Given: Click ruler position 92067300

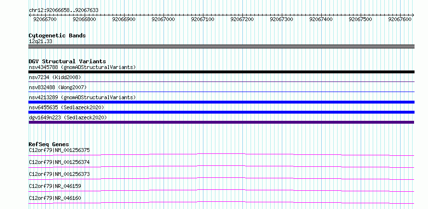Looking at the screenshot, I should (x=281, y=19).
